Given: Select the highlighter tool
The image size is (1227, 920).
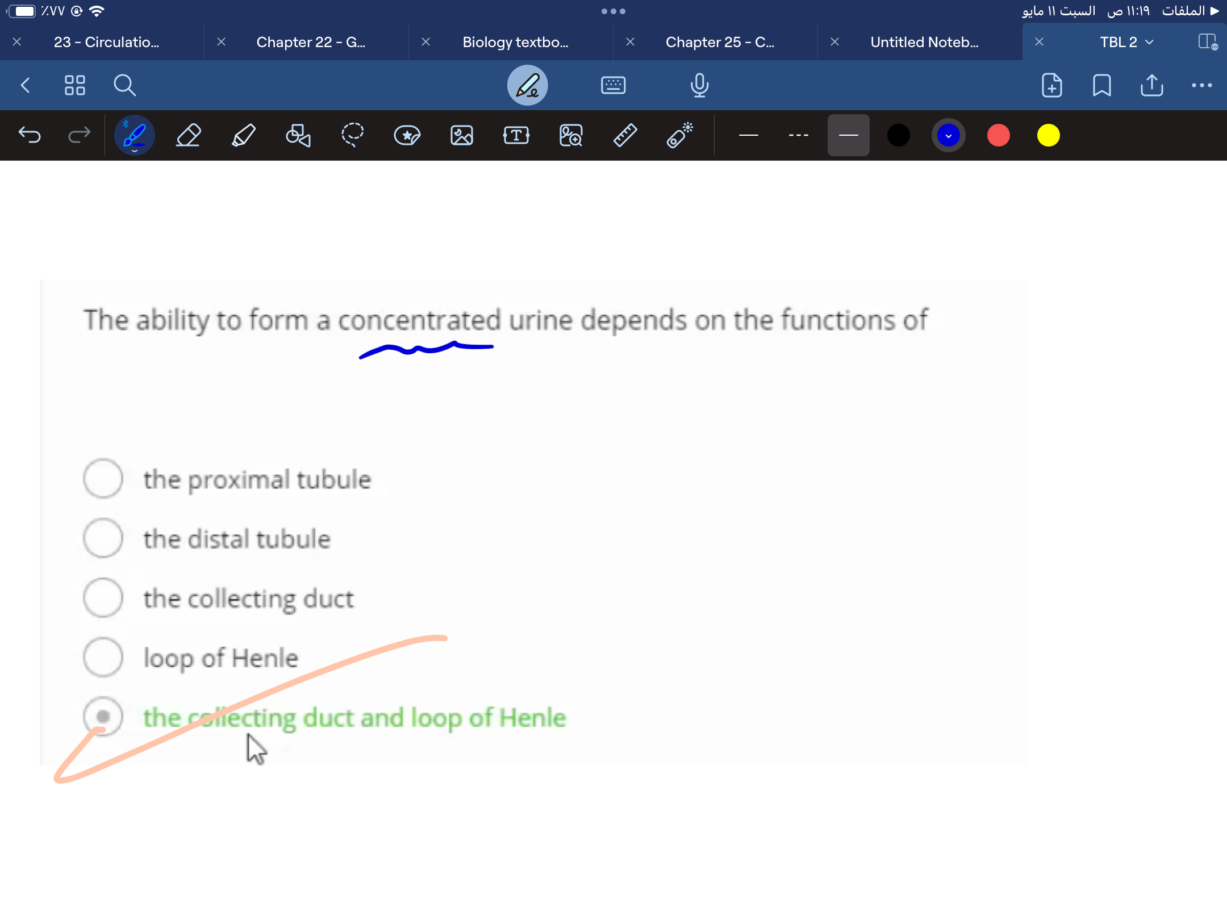Looking at the screenshot, I should pyautogui.click(x=243, y=136).
